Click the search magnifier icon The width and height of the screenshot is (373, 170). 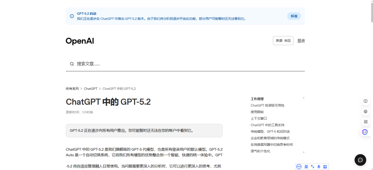click(x=72, y=64)
